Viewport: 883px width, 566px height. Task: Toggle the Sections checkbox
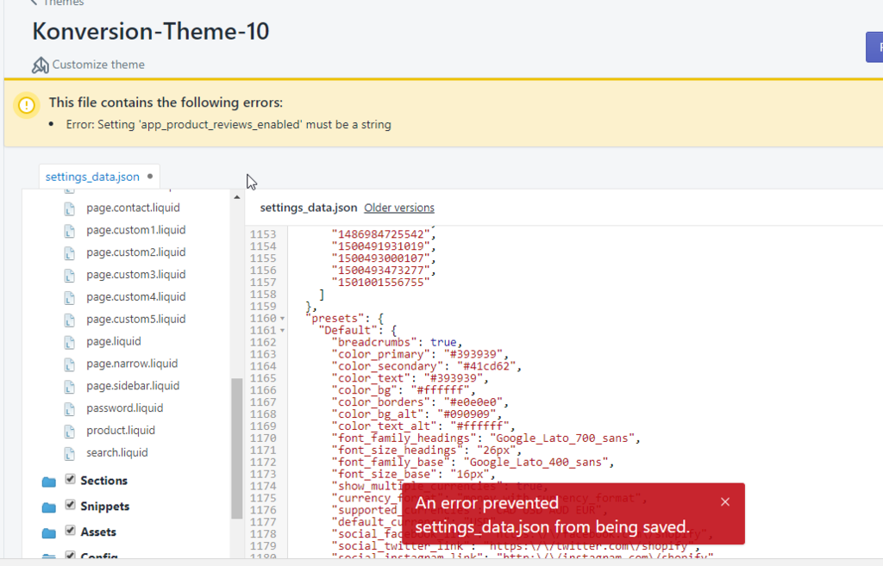click(70, 479)
